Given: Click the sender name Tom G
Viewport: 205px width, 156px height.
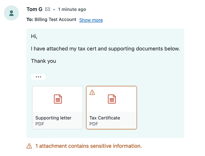Looking at the screenshot, I should point(34,9).
